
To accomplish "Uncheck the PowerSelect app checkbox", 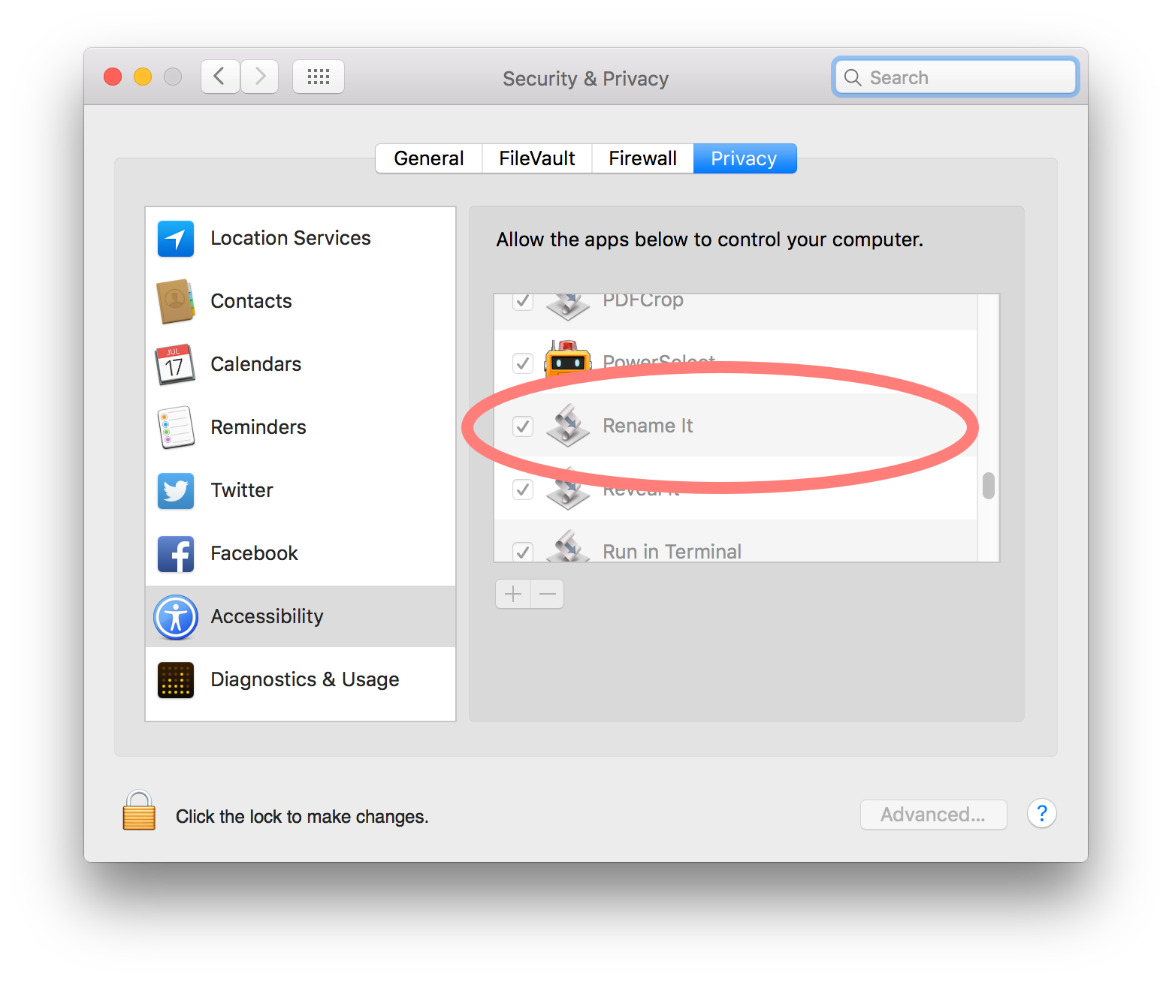I will point(523,363).
